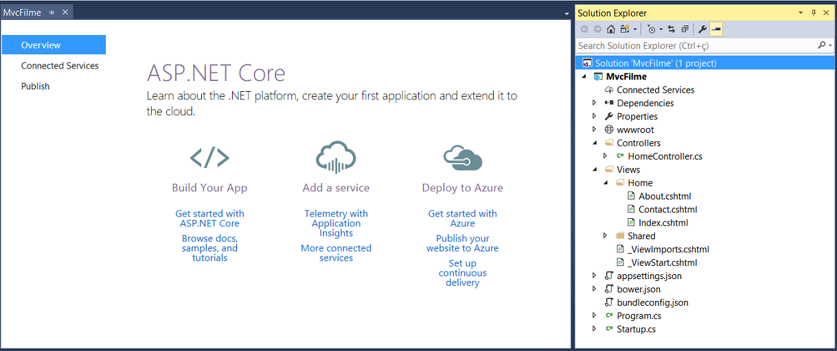Expand the wwwroot folder
The width and height of the screenshot is (837, 351).
595,130
